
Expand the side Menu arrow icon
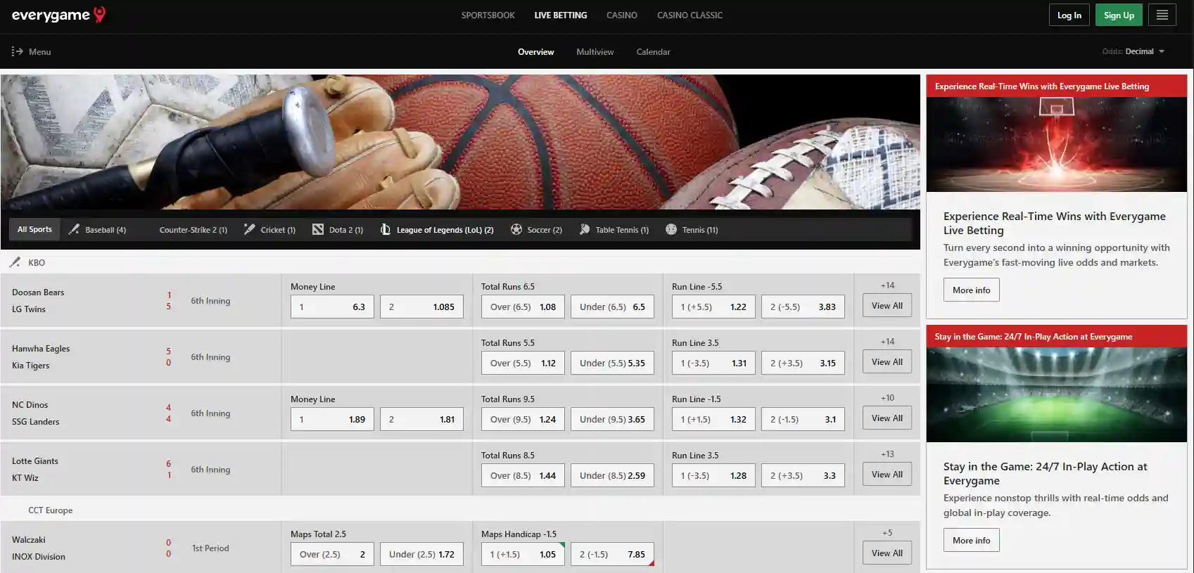18,51
